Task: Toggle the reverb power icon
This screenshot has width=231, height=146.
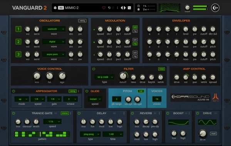Action: [132, 113]
